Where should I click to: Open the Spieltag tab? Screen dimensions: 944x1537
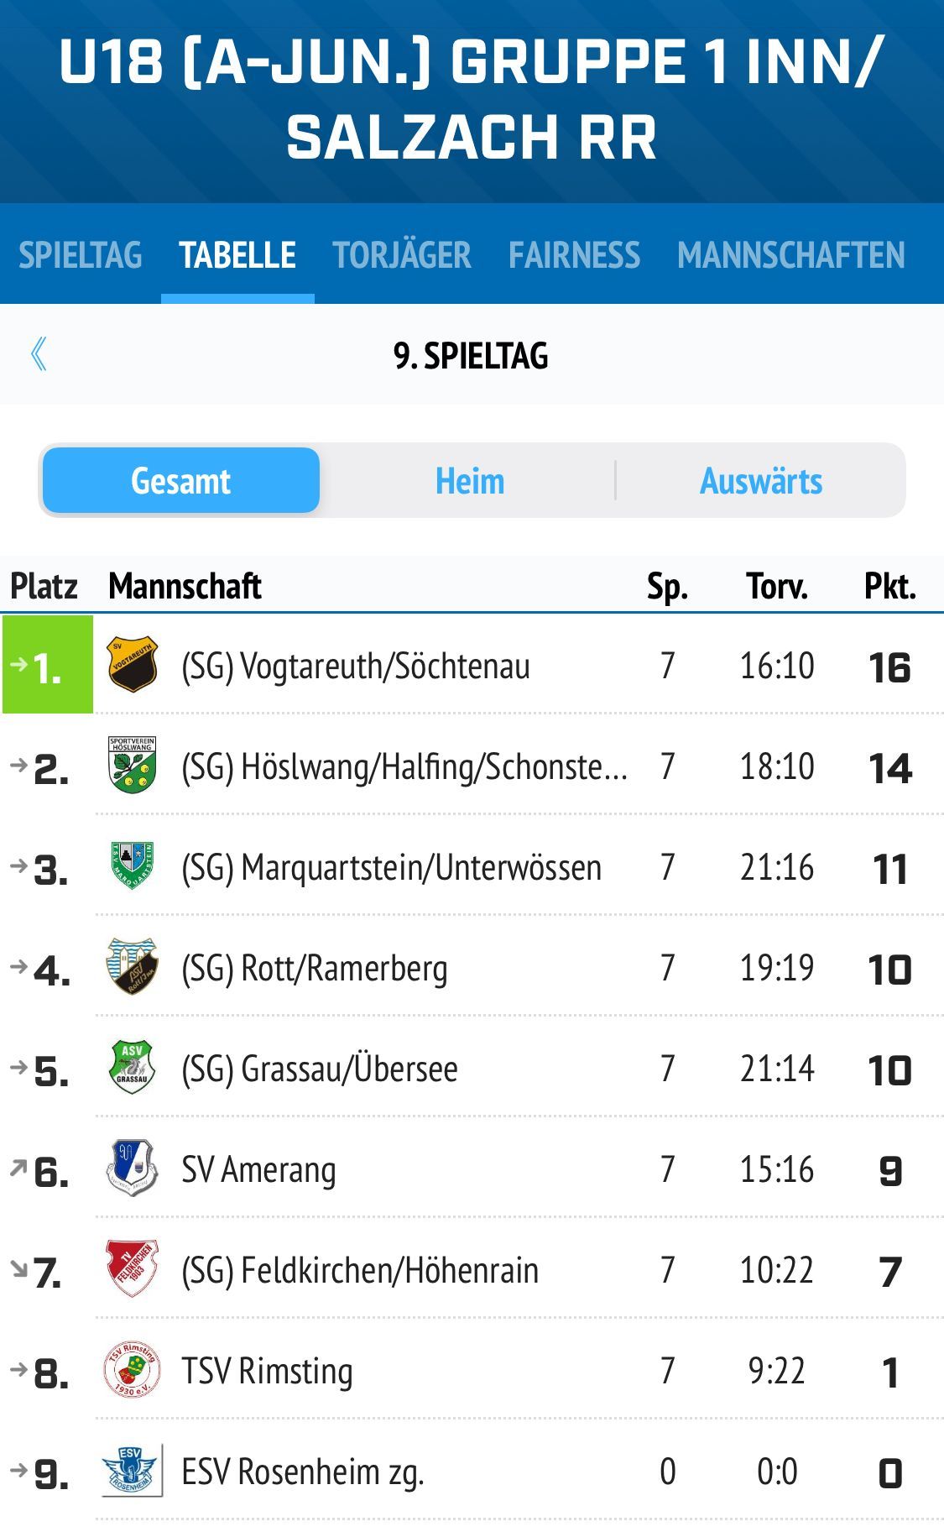pyautogui.click(x=81, y=255)
